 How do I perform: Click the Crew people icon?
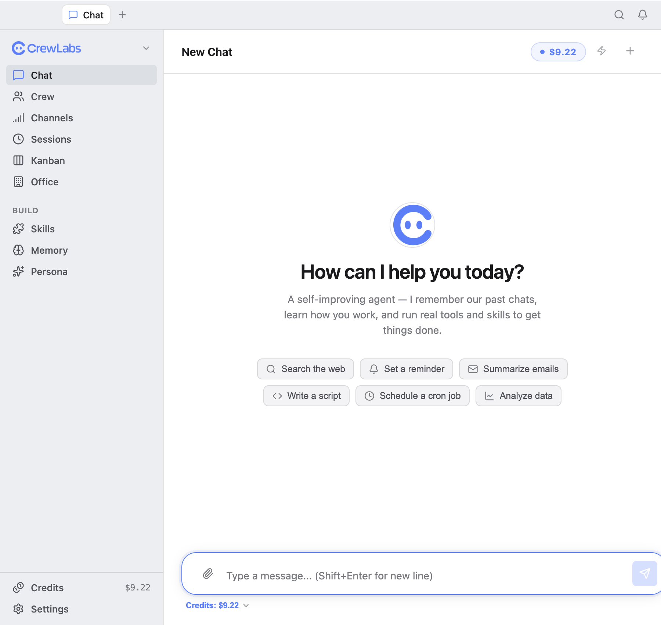tap(18, 96)
